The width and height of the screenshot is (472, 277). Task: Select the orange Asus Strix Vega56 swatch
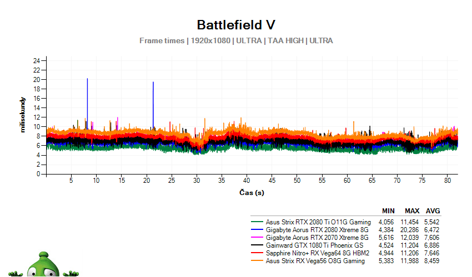tap(257, 261)
